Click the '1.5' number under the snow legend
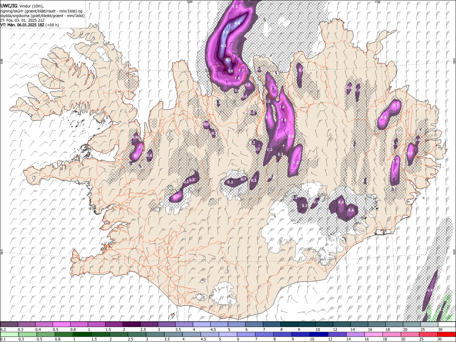The height and width of the screenshot is (342, 456). pos(108,330)
